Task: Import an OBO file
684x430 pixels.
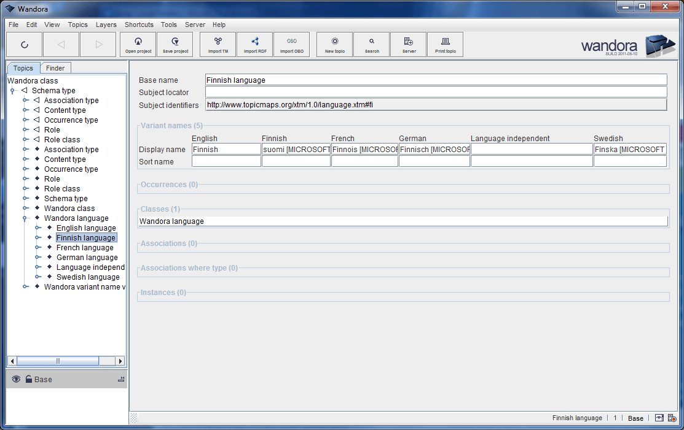Action: pyautogui.click(x=292, y=44)
